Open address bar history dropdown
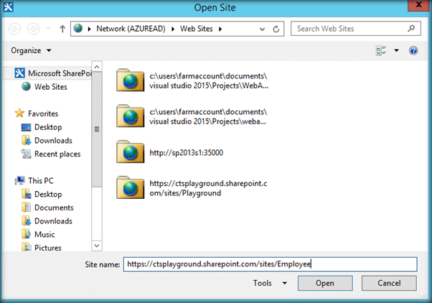Image resolution: width=432 pixels, height=303 pixels. point(263,29)
